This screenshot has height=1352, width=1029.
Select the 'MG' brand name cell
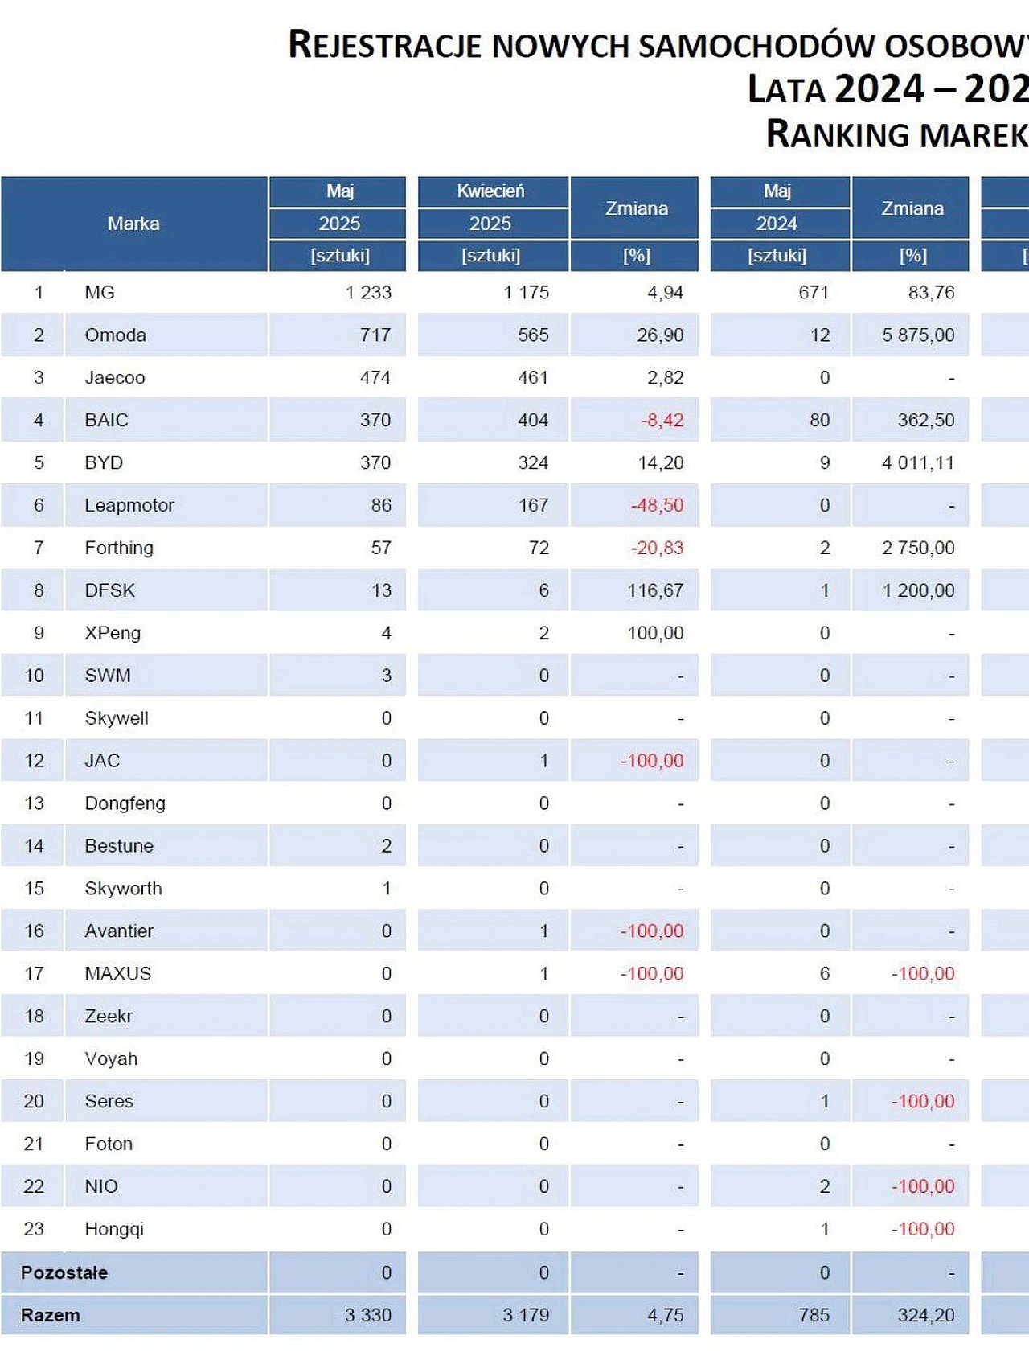coord(100,293)
